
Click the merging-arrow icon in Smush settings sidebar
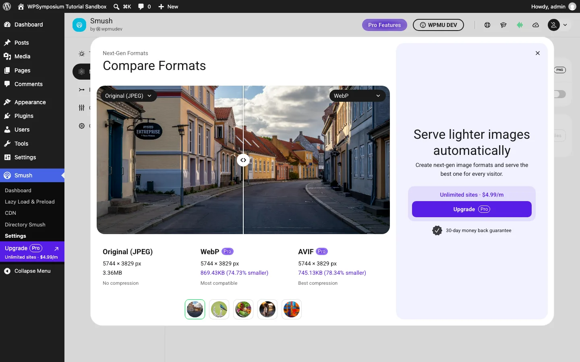82,90
